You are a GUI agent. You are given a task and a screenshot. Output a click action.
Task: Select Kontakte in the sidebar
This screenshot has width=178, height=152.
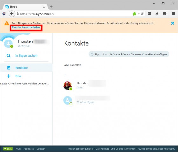point(26,68)
